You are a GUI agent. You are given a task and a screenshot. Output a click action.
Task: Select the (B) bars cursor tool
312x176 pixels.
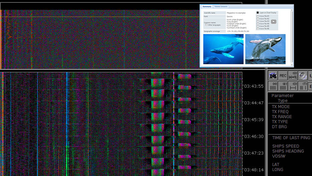coord(283,86)
